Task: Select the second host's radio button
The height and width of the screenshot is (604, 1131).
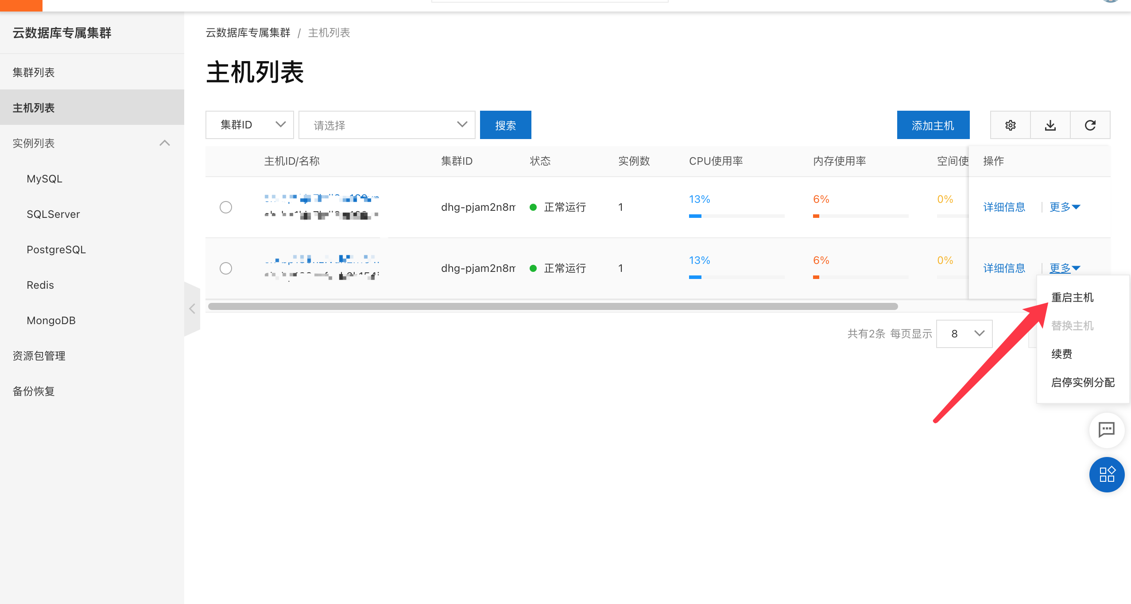Action: (x=226, y=268)
